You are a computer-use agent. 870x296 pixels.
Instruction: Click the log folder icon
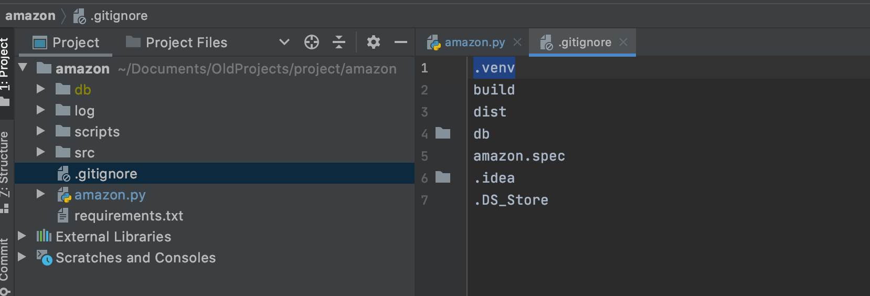tap(63, 110)
